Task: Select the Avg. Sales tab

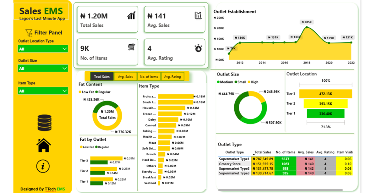Action: pyautogui.click(x=125, y=77)
